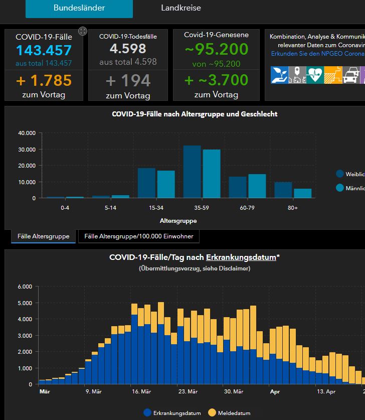
Task: Open Fälle Altersgruppe/100.000 Einwohner tab
Action: click(x=138, y=236)
